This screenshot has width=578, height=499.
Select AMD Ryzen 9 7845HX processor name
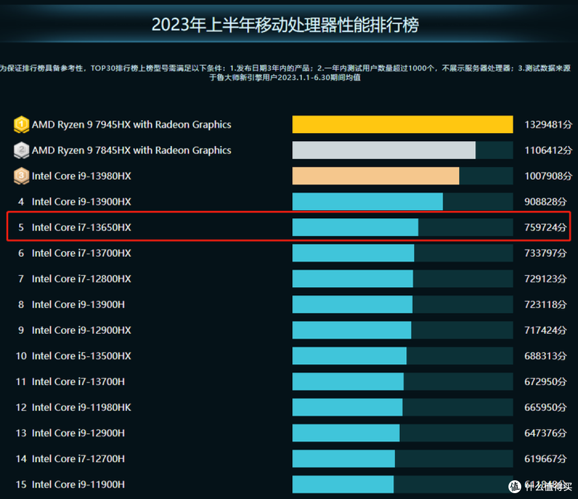click(x=132, y=150)
